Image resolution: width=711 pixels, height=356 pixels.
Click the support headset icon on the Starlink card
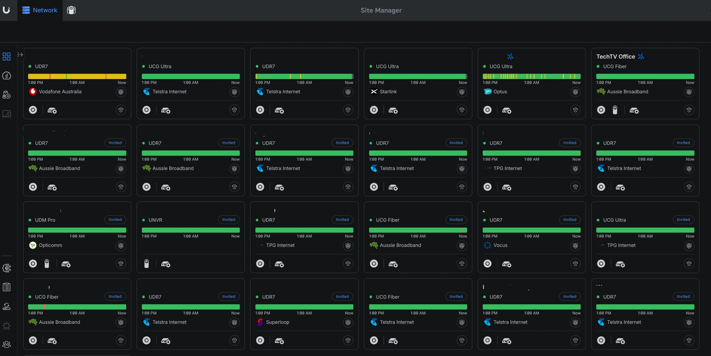462,110
